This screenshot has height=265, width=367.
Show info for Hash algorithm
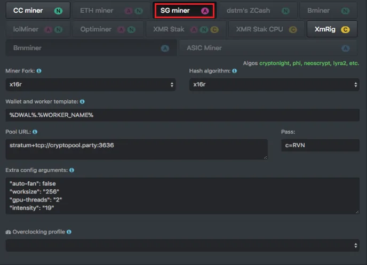point(235,70)
